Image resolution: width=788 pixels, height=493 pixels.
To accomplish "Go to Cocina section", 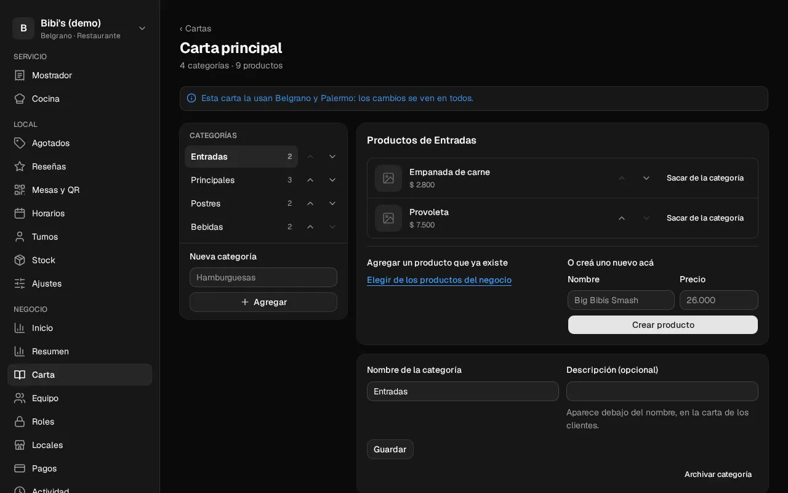I will (x=80, y=99).
